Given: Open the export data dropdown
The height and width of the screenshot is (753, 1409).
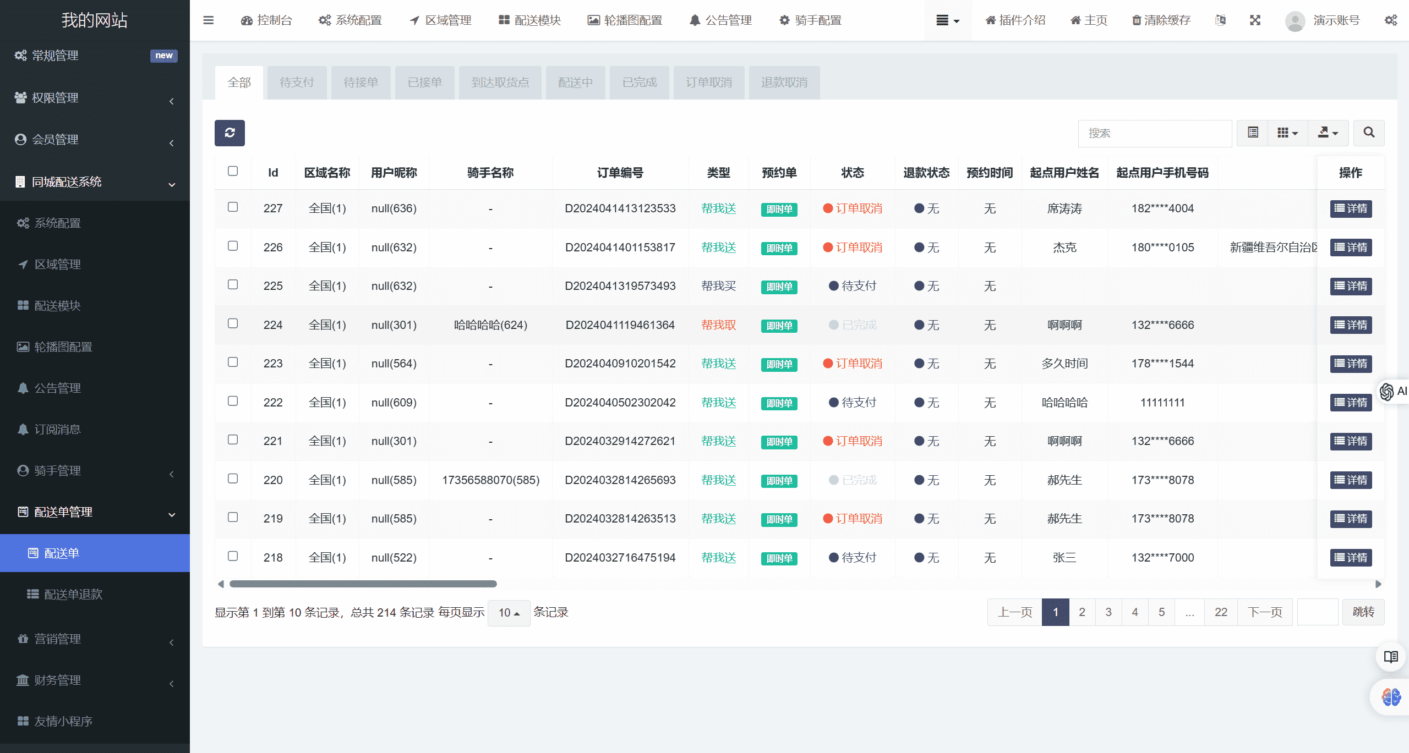Looking at the screenshot, I should click(1328, 133).
